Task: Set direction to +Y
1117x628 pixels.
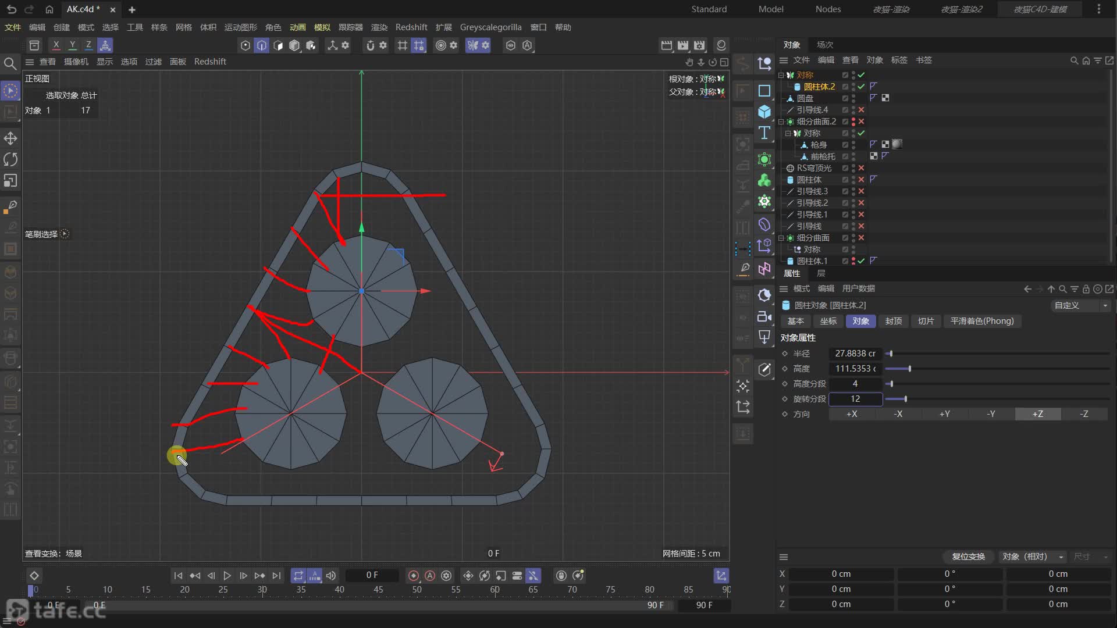Action: 945,414
